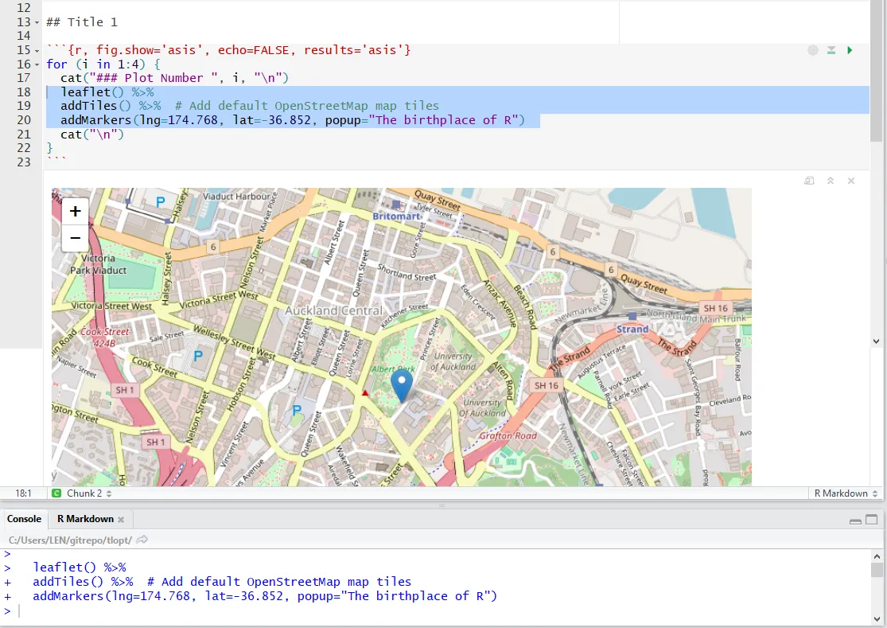Click the console path C:/Users/LEN/gitrepo/tlopt/
This screenshot has height=628, width=887.
70,540
